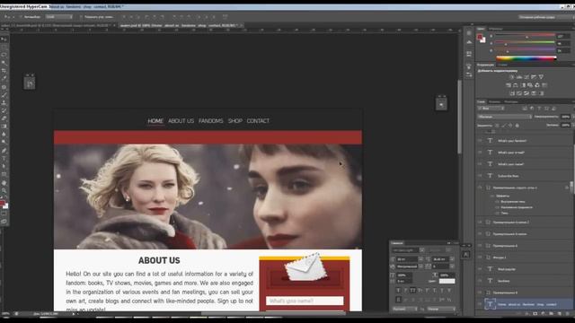This screenshot has height=323, width=575.
Task: Hide the What's your fandom? layer
Action: click(480, 141)
